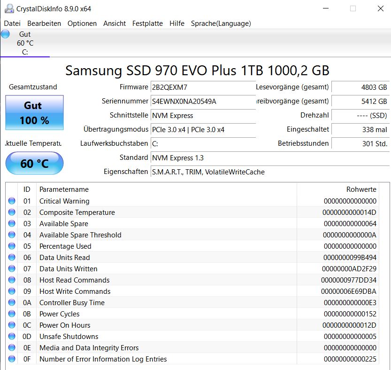This screenshot has height=370, width=391.
Task: Click the 60 °C temperature button
Action: (x=34, y=163)
